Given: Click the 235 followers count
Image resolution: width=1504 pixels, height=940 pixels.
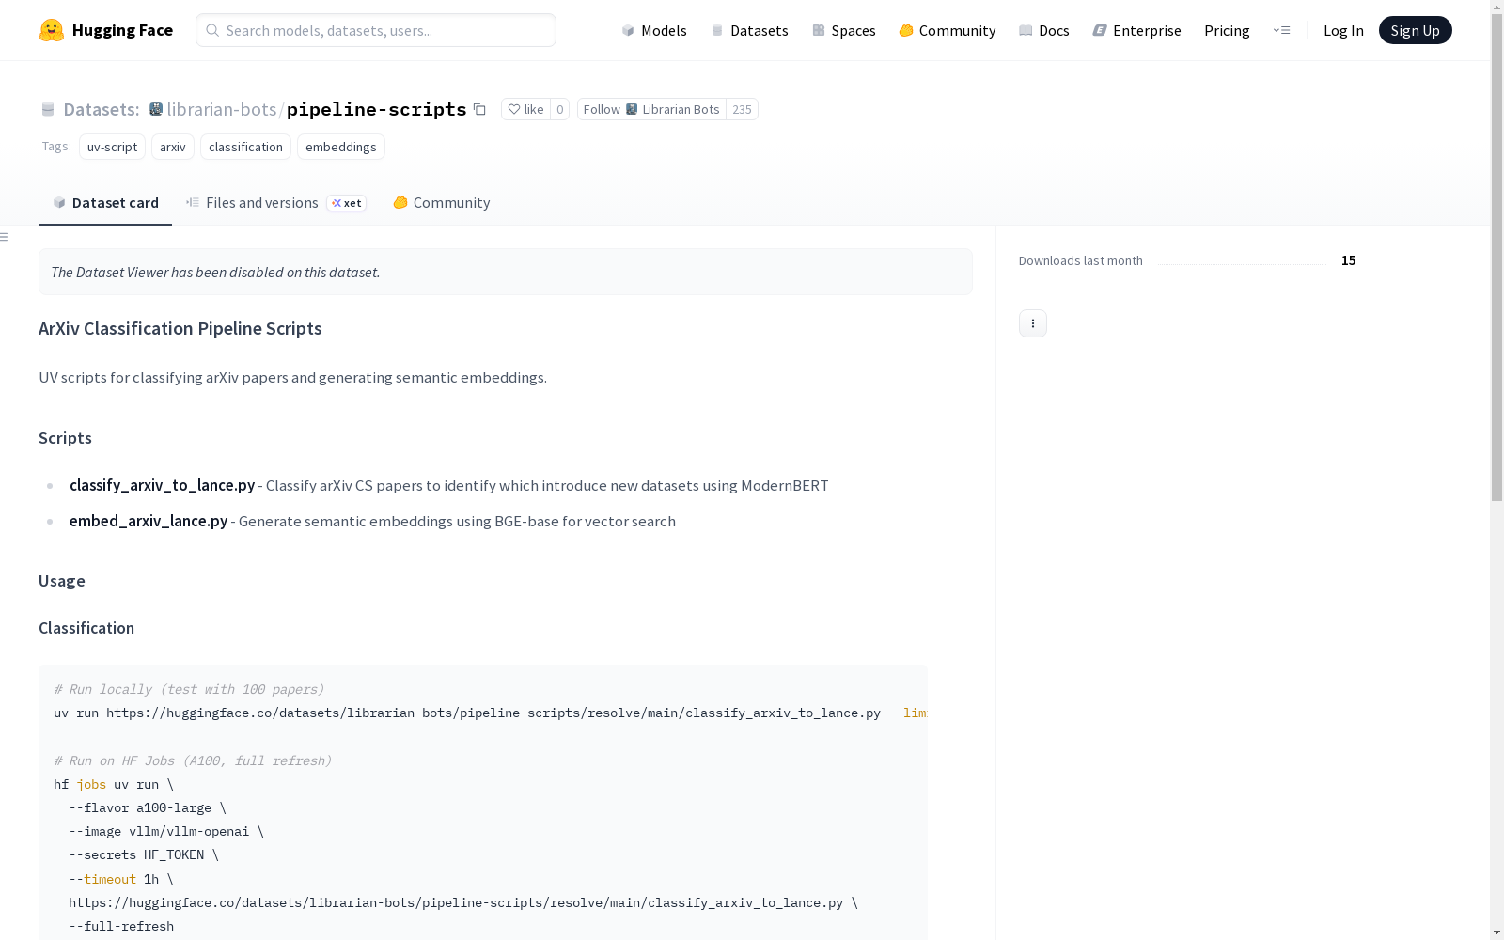Looking at the screenshot, I should (x=742, y=109).
